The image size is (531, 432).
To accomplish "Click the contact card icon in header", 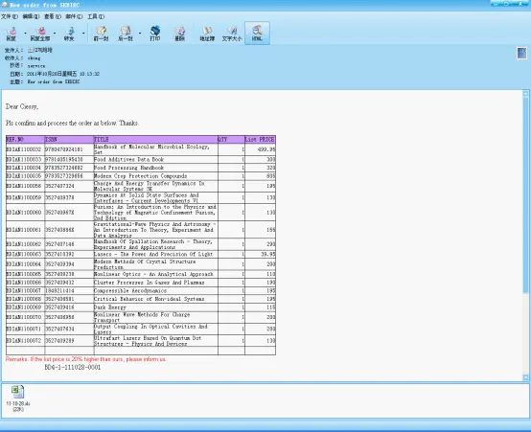I will coord(521,53).
